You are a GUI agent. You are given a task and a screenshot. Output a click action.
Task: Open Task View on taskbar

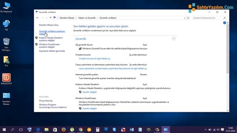pos(21,130)
